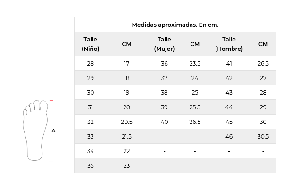Screen dimensions: 283x189
Task: Click women's size 40 cell
Action: 164,122
